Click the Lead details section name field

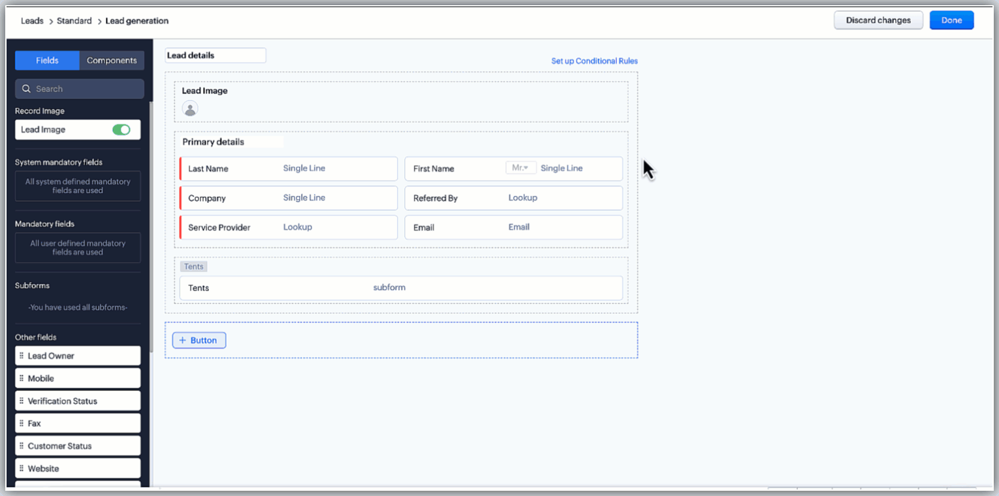215,55
